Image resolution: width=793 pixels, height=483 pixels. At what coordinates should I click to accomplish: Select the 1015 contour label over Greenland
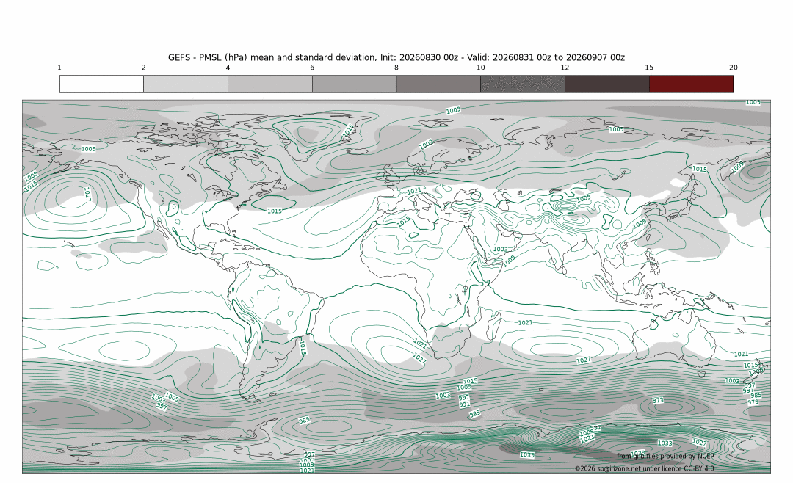pyautogui.click(x=348, y=131)
